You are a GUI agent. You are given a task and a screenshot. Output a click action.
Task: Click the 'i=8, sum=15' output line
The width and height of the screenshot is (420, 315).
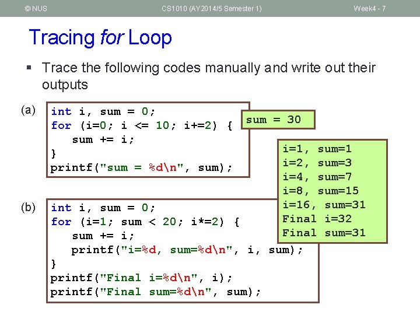point(321,191)
